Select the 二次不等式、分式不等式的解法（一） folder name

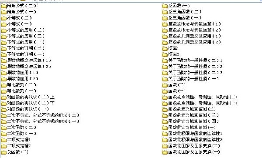(x=43, y=121)
